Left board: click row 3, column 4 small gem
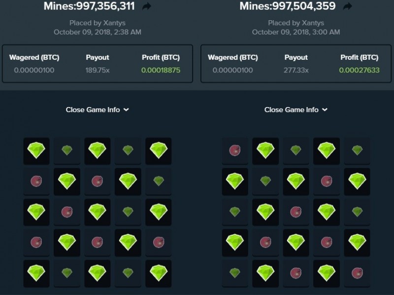Image resolution: width=394 pixels, height=295 pixels. (x=128, y=212)
